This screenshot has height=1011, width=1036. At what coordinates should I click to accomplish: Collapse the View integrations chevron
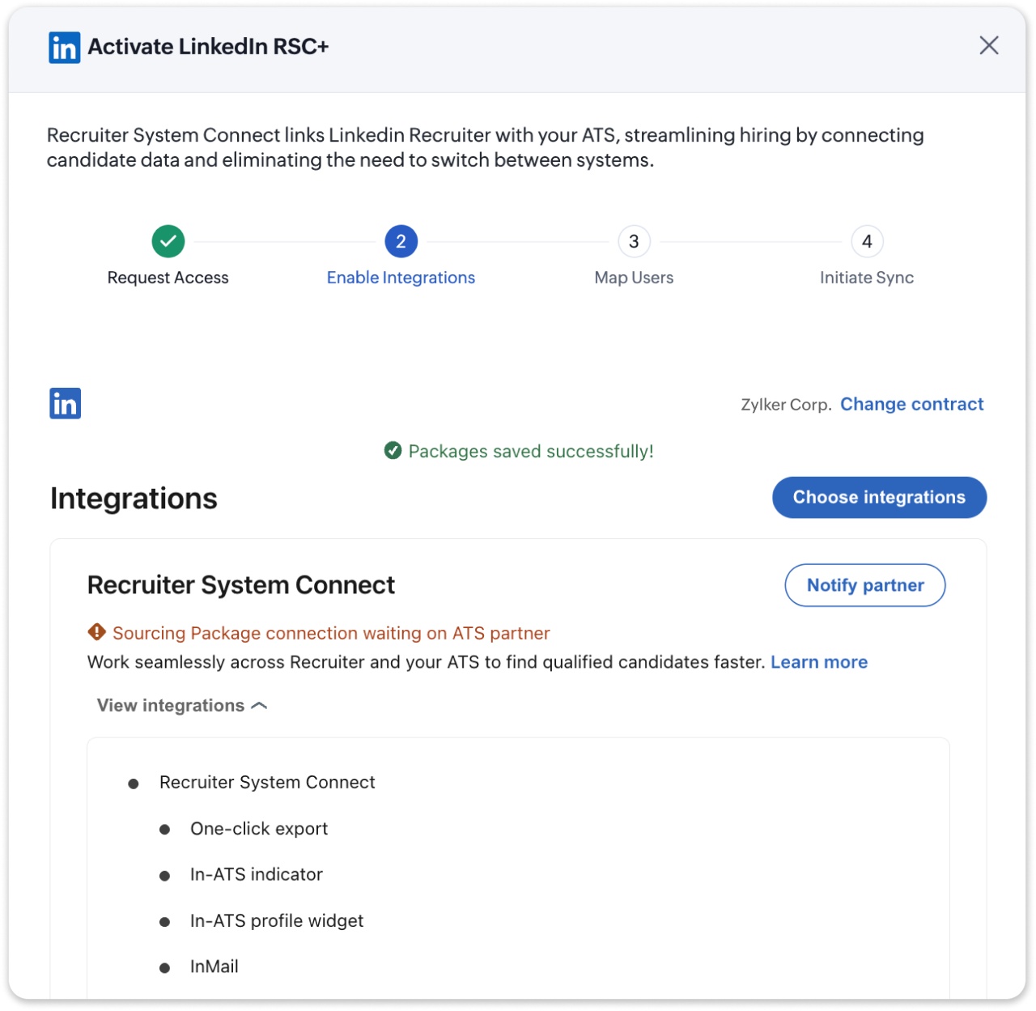(259, 706)
